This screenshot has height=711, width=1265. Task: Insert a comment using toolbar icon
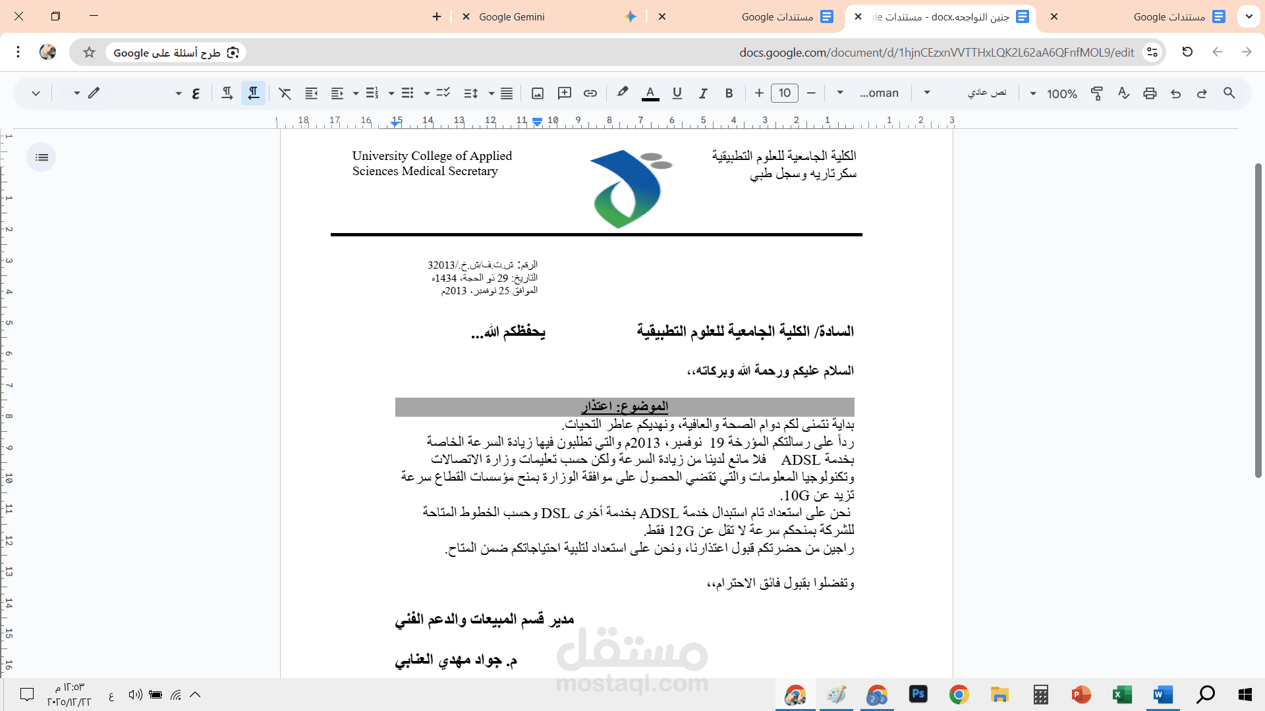click(x=563, y=93)
